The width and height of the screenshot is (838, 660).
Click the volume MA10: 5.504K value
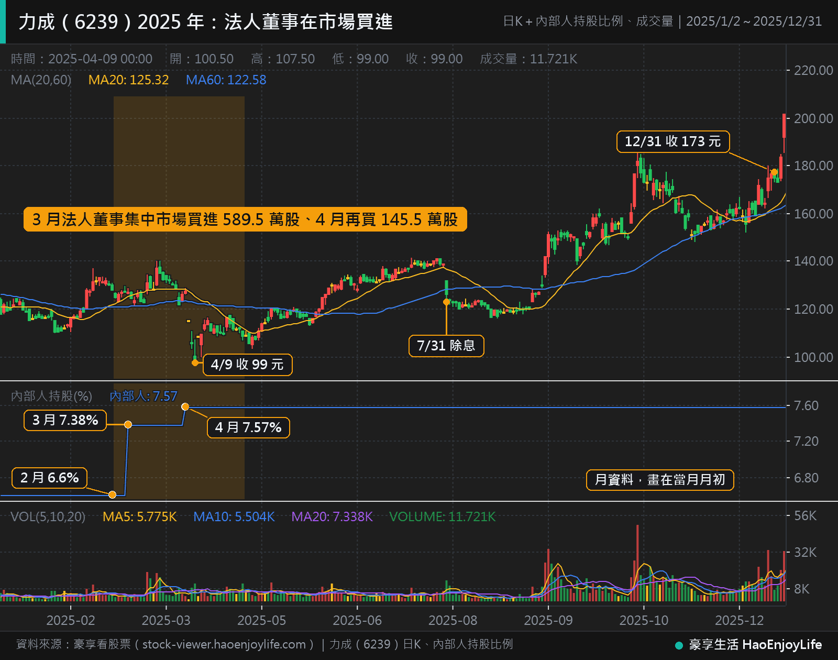point(234,517)
